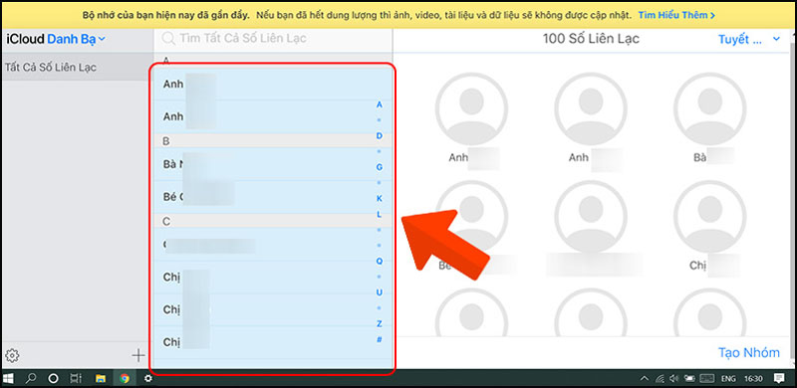Screen dimensions: 797x388
Task: Jump to letter Q in the index
Action: click(x=380, y=261)
